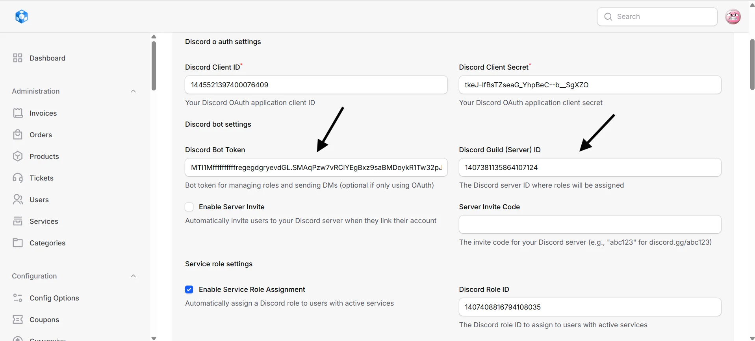
Task: Navigate to Products
Action: (x=44, y=157)
